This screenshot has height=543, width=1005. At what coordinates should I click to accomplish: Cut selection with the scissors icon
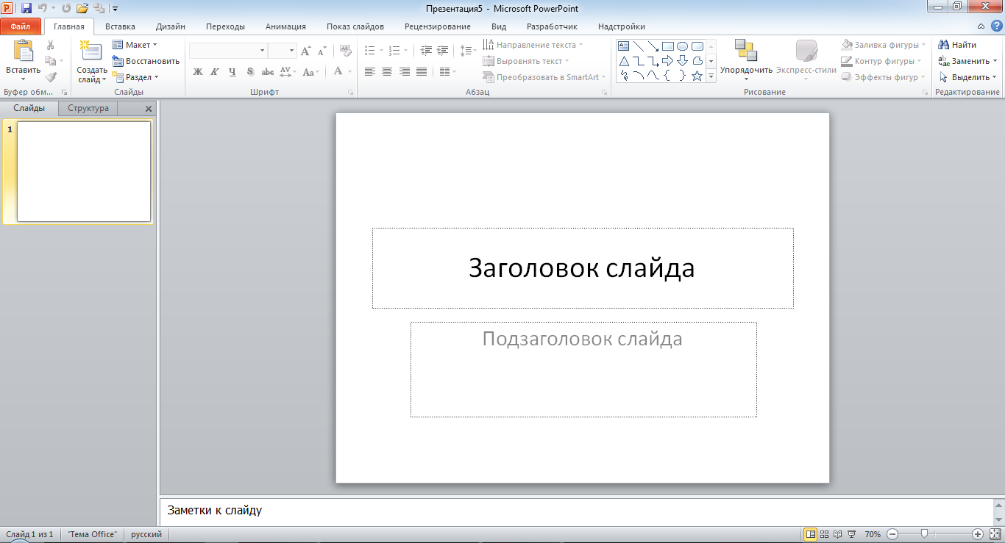point(51,45)
